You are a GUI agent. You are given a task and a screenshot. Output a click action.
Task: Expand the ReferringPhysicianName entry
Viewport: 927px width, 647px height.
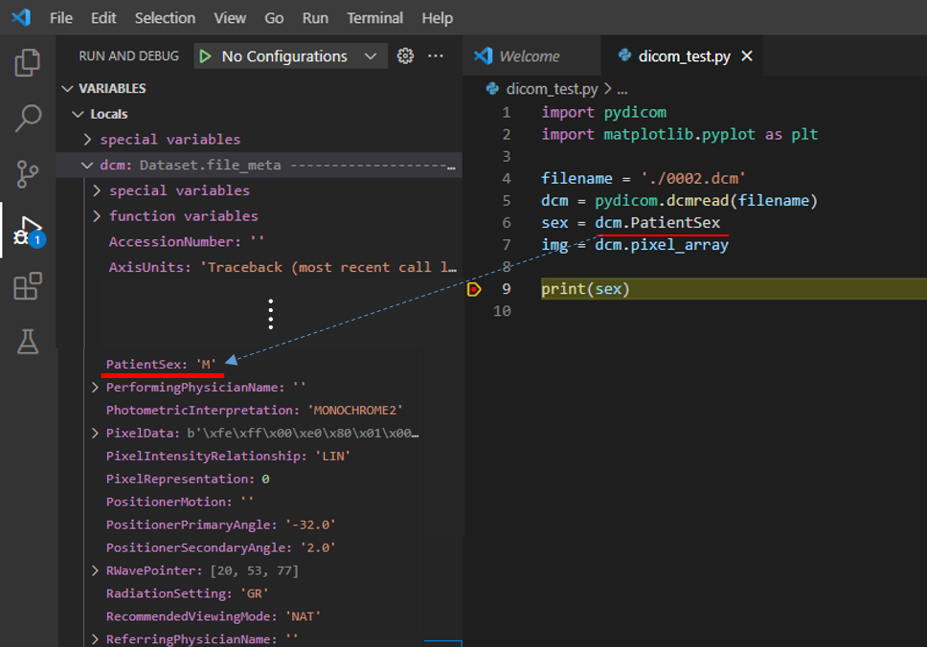tap(95, 639)
